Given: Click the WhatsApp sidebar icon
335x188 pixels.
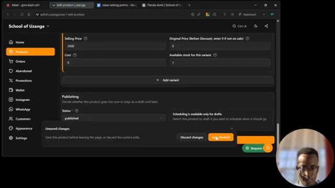Looking at the screenshot, I should (x=11, y=109).
